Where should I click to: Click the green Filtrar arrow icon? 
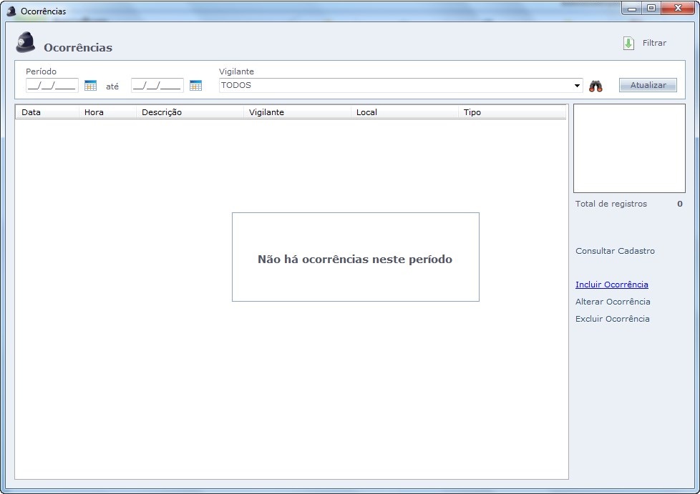pyautogui.click(x=628, y=44)
